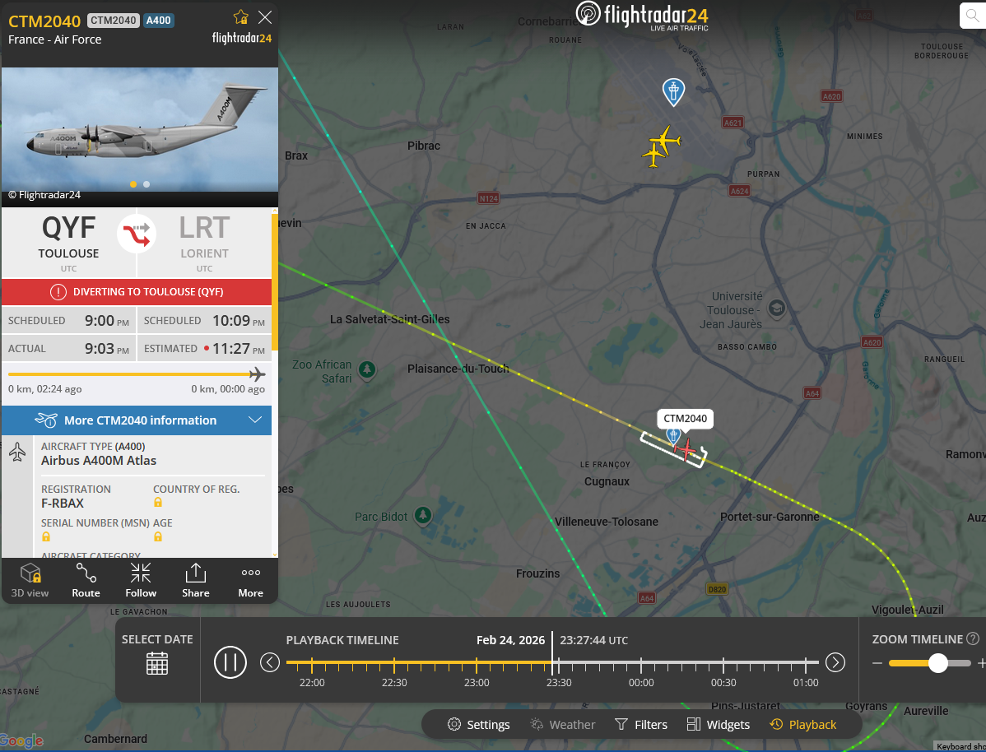The height and width of the screenshot is (752, 986).
Task: Open the Zoom Timeline help icon
Action: (x=973, y=638)
